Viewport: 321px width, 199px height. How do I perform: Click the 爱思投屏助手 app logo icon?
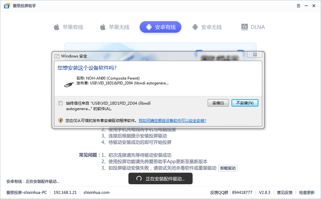tap(7, 6)
